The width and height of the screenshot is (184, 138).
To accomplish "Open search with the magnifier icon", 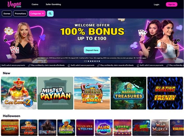I will (x=50, y=14).
